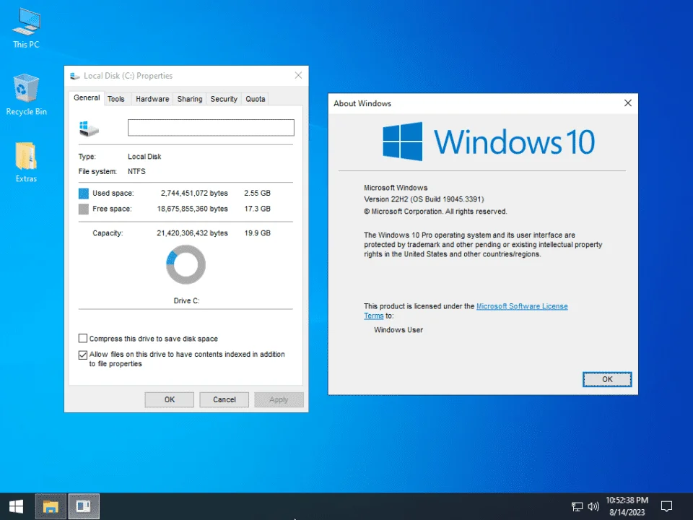Click the taskbar clock and date
This screenshot has height=520, width=693.
click(627, 506)
